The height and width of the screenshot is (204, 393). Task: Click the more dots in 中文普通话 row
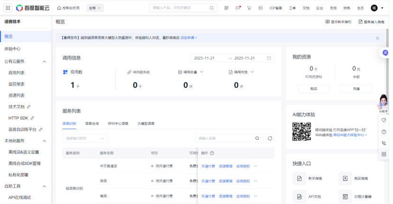coord(256,166)
